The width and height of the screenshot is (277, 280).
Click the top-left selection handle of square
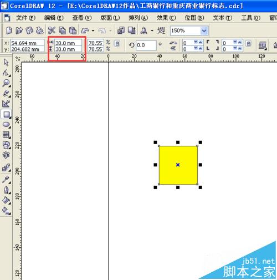pos(155,142)
